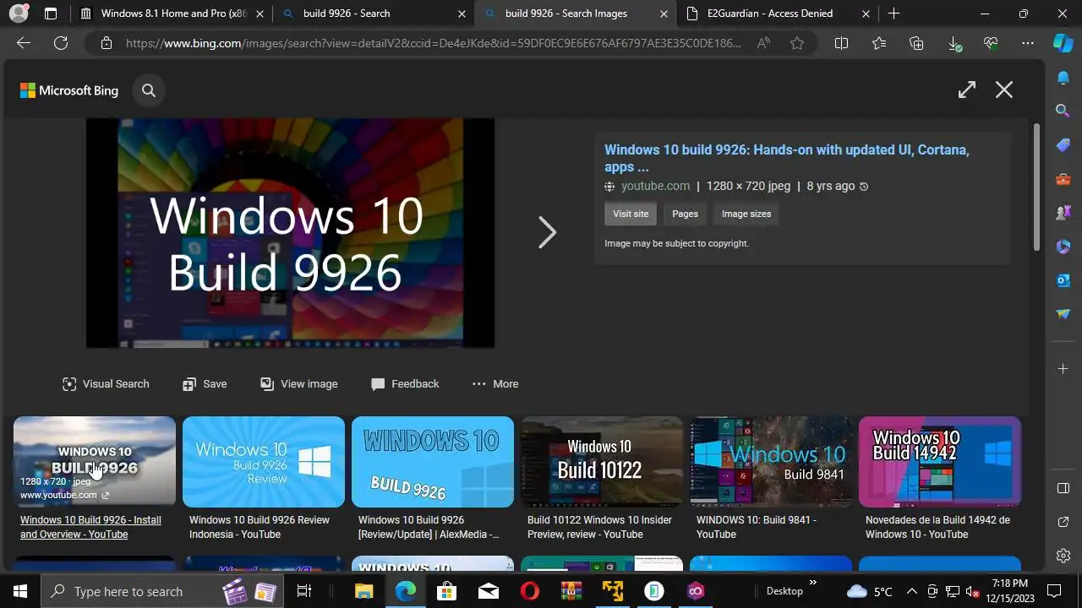This screenshot has height=608, width=1082.
Task: Open the Windows Start menu
Action: [20, 591]
